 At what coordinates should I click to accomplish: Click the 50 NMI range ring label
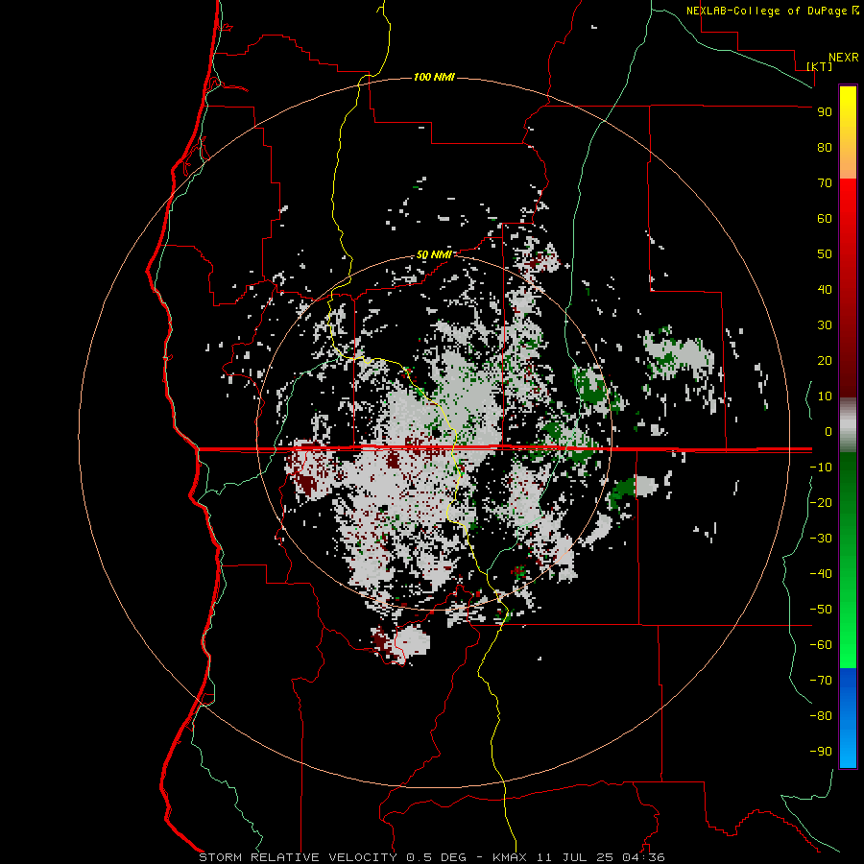(x=434, y=254)
